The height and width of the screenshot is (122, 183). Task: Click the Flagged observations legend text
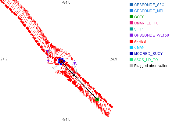152,66
